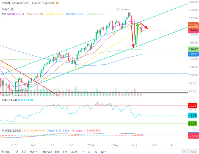The width and height of the screenshot is (199, 154).
Task: Open the 1M range dropdown
Action: 33,152
